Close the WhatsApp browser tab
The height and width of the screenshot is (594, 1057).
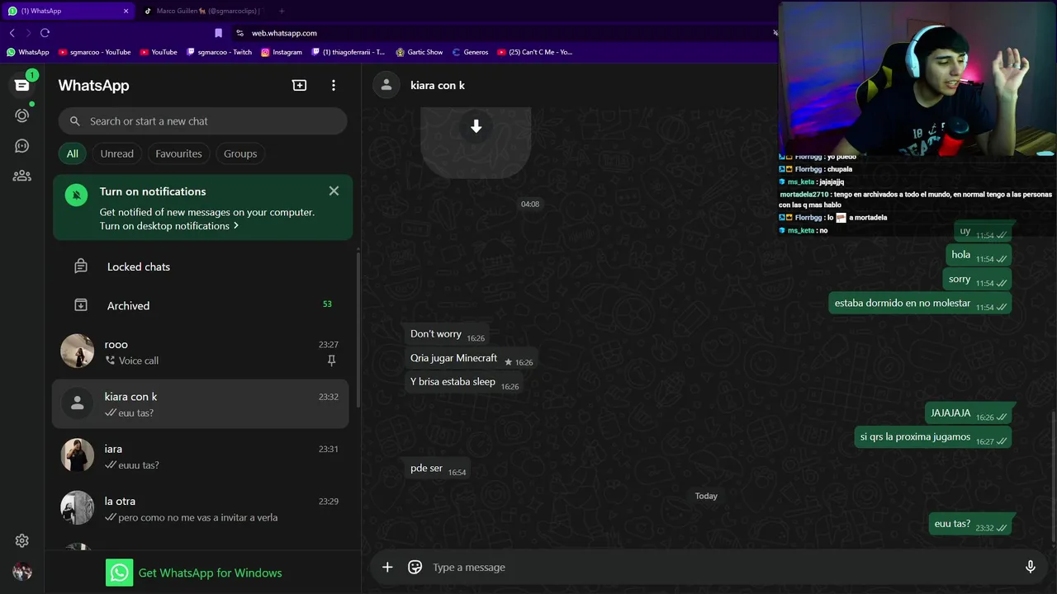(126, 11)
